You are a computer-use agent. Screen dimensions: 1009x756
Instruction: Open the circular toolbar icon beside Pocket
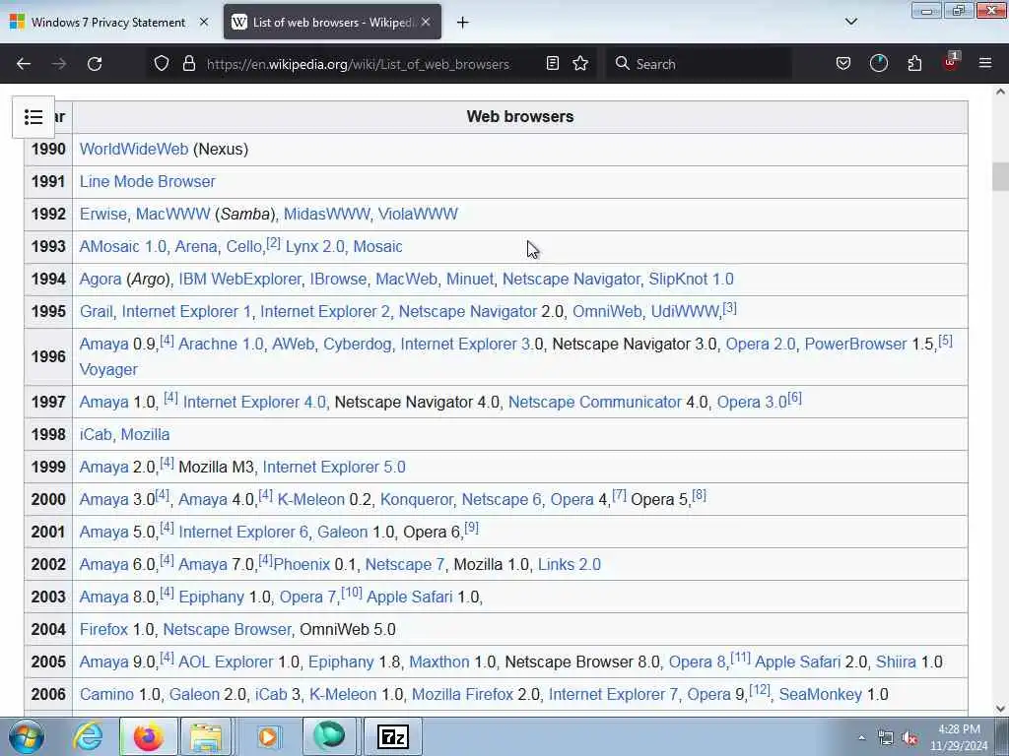(x=878, y=64)
